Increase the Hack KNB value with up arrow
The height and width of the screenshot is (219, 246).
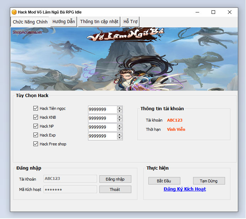(x=120, y=117)
